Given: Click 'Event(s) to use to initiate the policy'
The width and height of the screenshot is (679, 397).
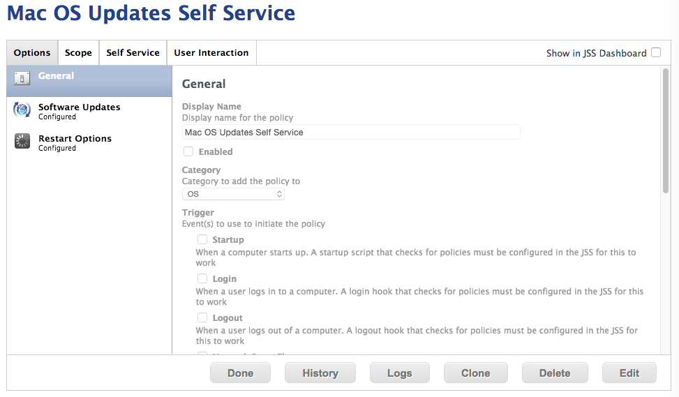Looking at the screenshot, I should pyautogui.click(x=253, y=224).
